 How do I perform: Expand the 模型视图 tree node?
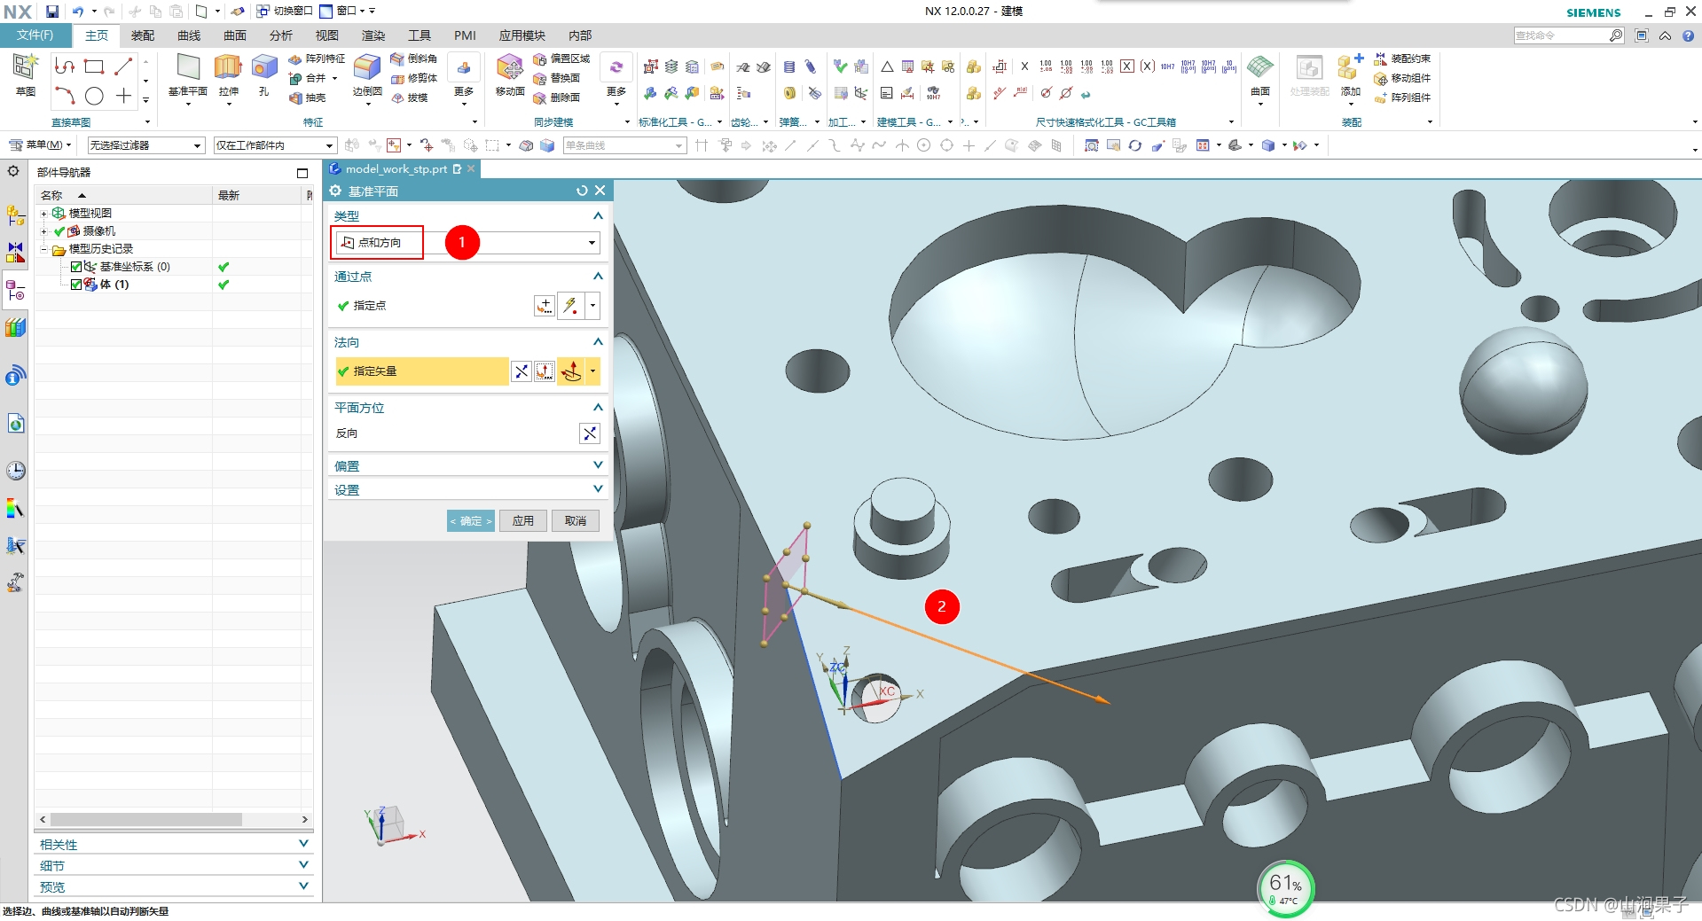pyautogui.click(x=43, y=214)
